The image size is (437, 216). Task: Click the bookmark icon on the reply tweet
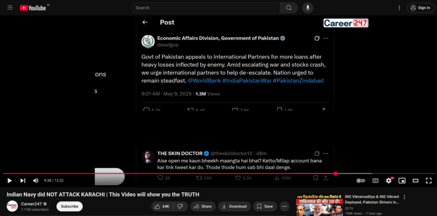tap(315, 178)
